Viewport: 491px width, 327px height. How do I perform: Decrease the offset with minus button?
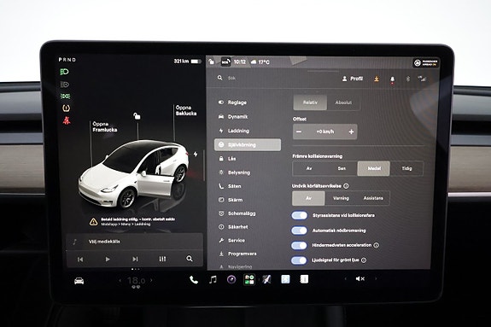[x=299, y=131]
